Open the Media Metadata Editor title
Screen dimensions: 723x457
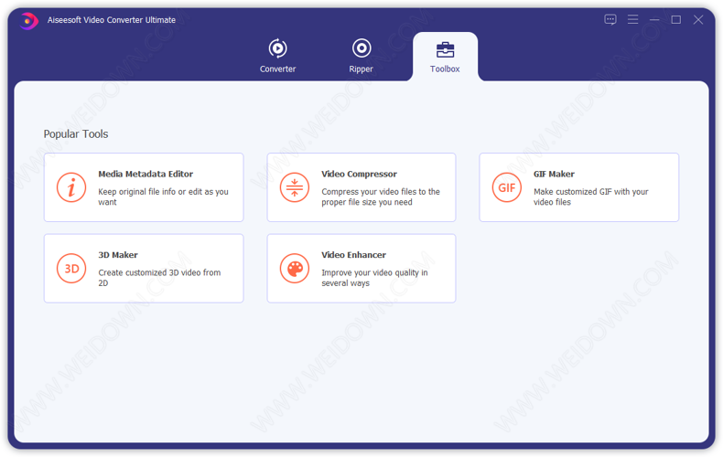tap(146, 174)
